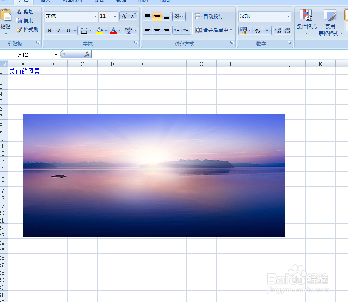This screenshot has height=302, width=348.
Task: Align text right
Action: click(x=167, y=30)
